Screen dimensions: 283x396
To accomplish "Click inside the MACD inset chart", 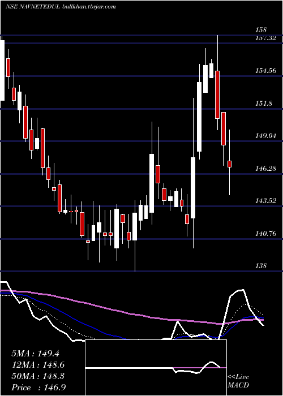I will [x=156, y=368].
